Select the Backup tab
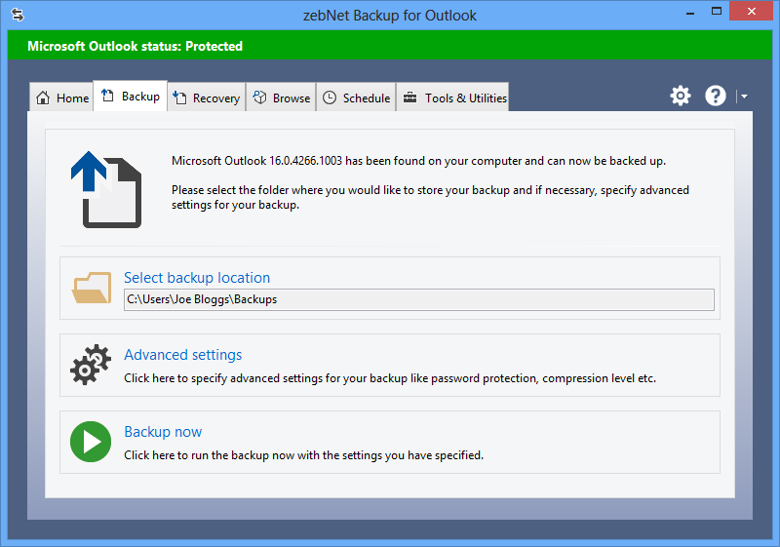Image resolution: width=780 pixels, height=547 pixels. [x=131, y=96]
